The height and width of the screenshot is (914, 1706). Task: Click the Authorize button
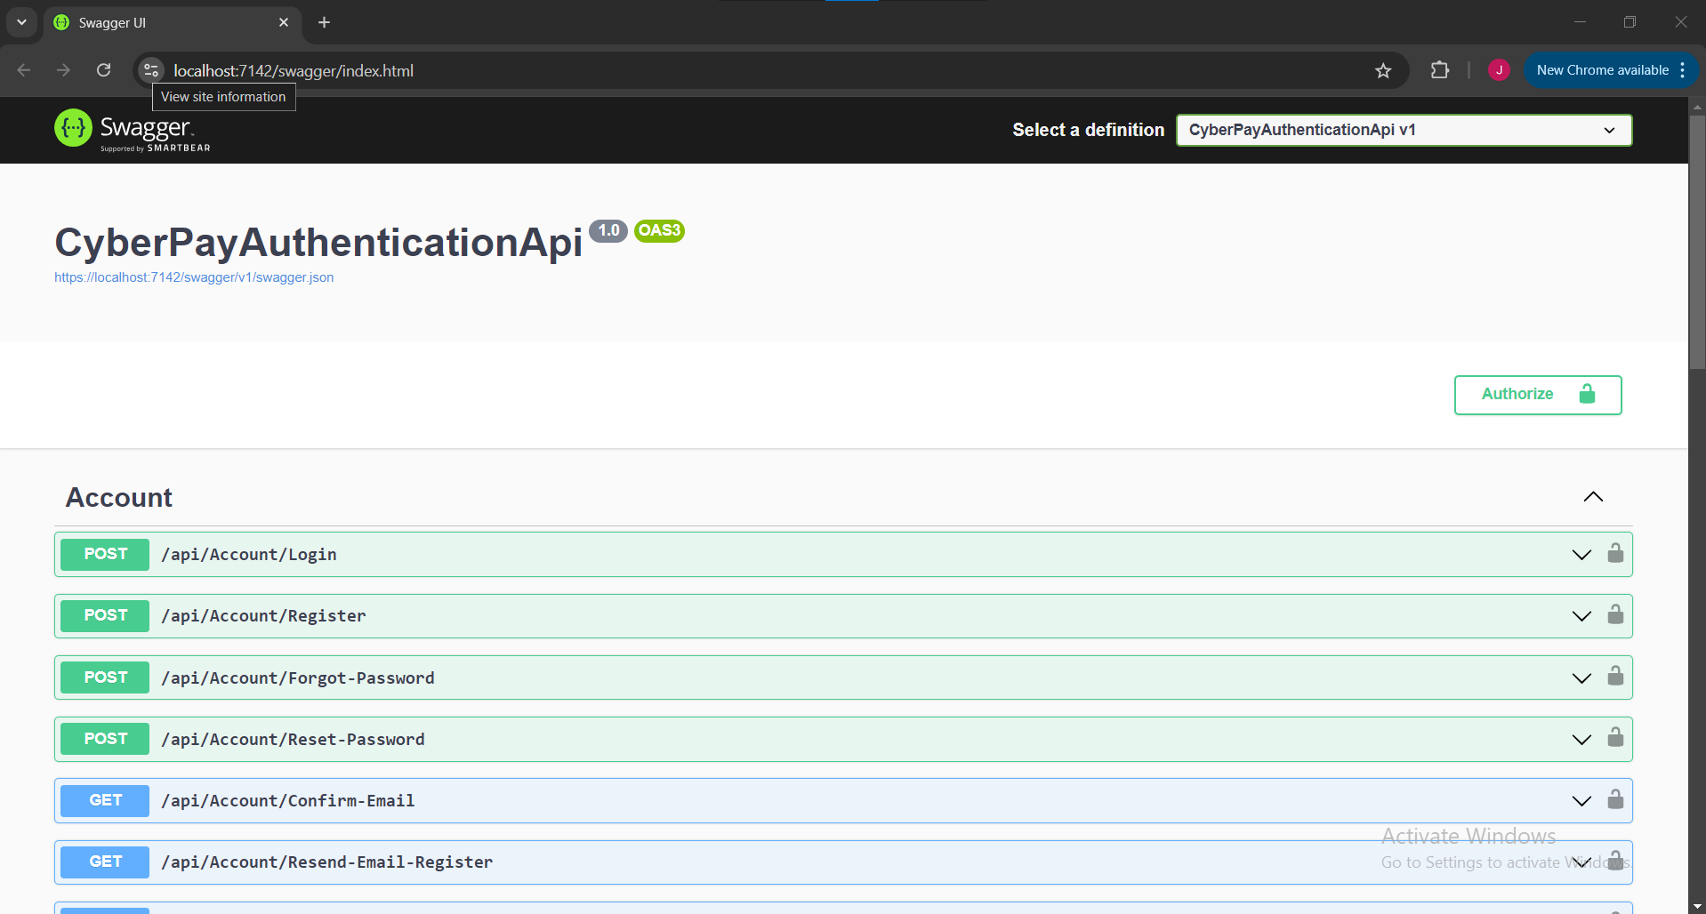click(x=1537, y=395)
